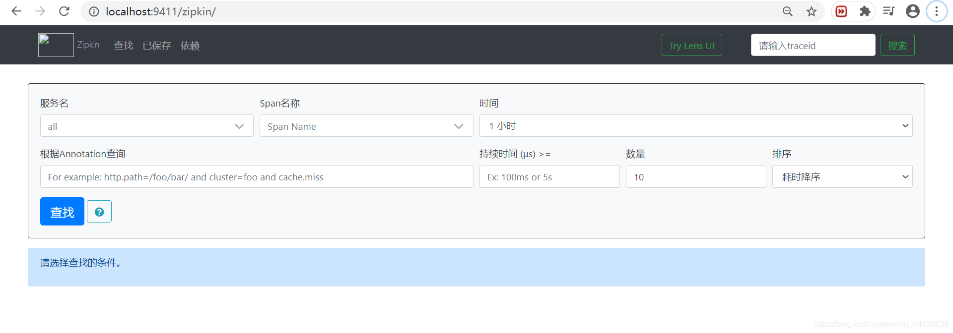The height and width of the screenshot is (333, 953).
Task: Reload the Zipkin page
Action: click(64, 11)
